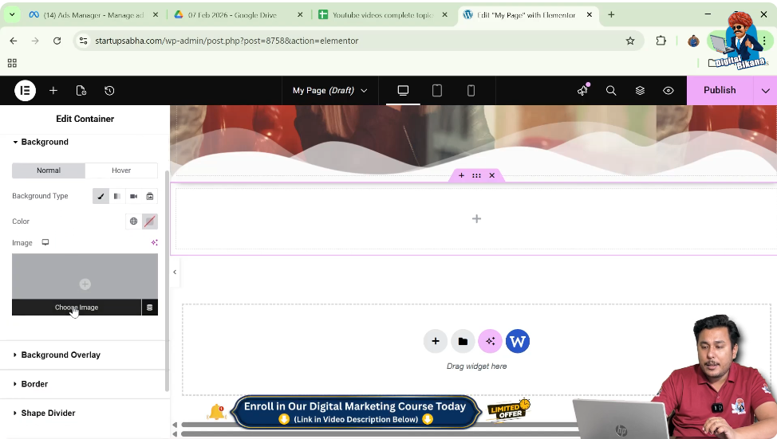Select the gradient background type

[x=117, y=196]
